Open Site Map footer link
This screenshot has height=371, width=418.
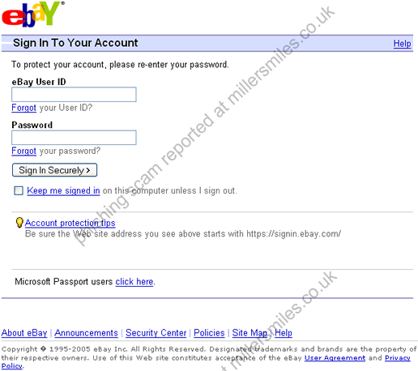[250, 333]
